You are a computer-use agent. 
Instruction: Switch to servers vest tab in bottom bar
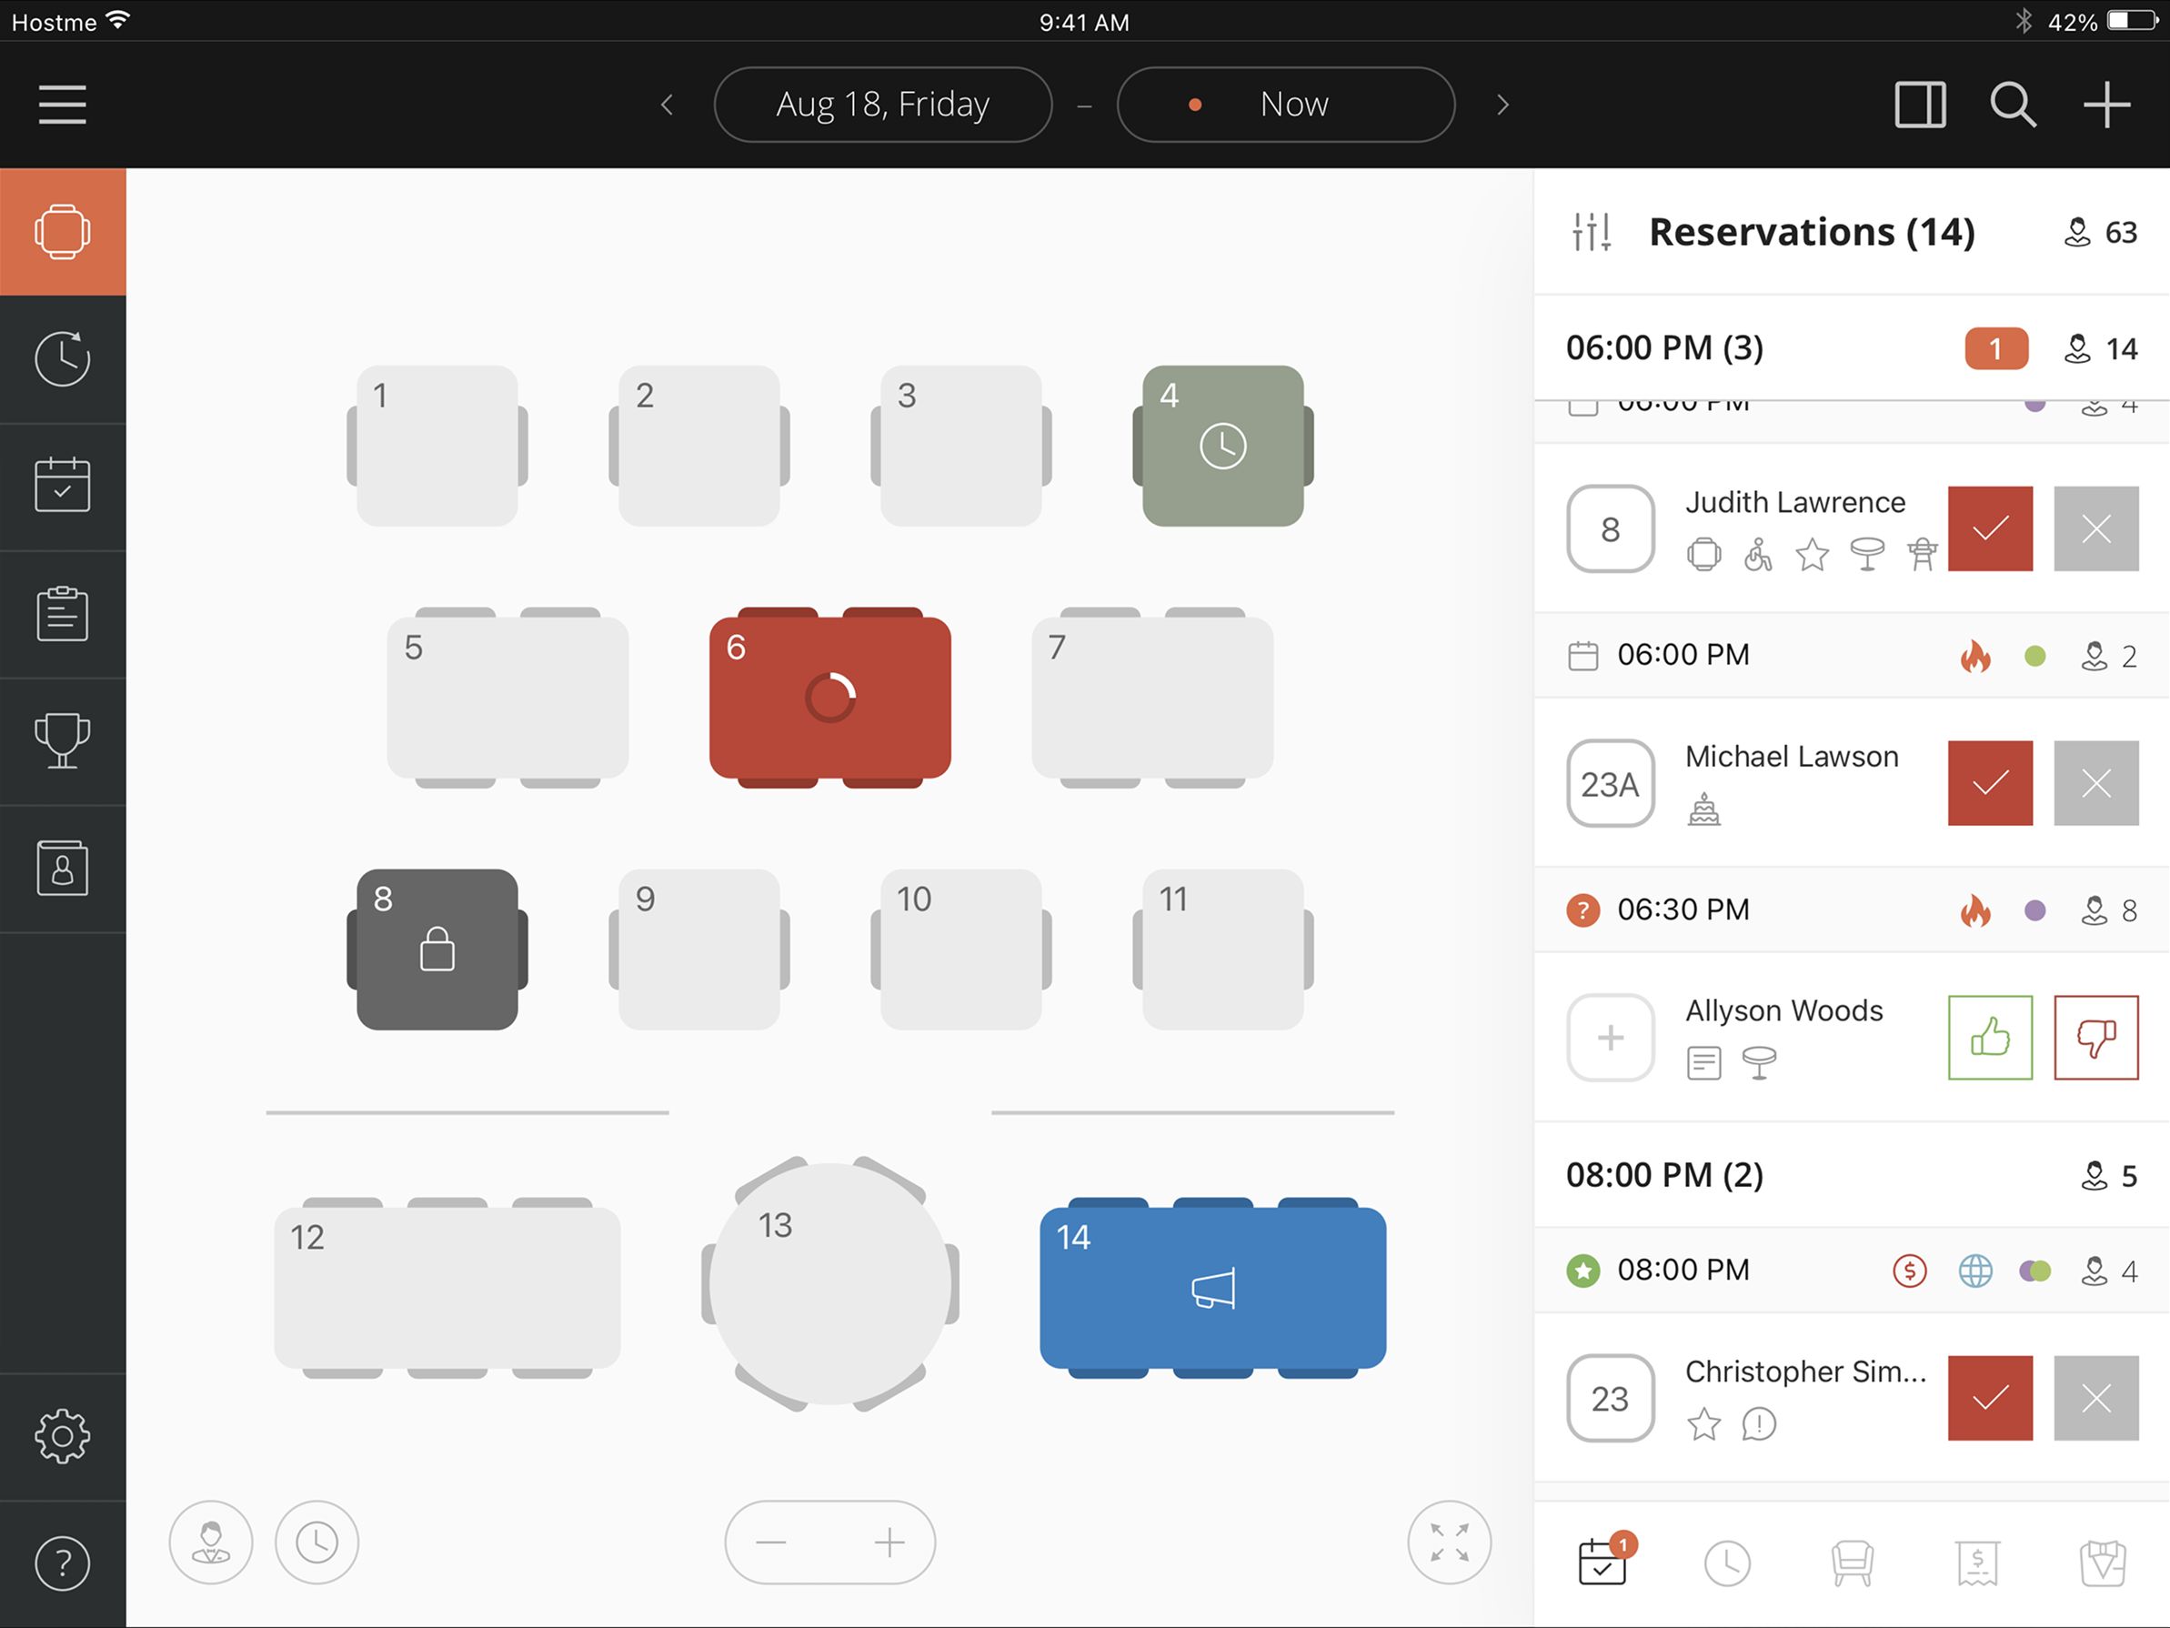coord(2103,1563)
